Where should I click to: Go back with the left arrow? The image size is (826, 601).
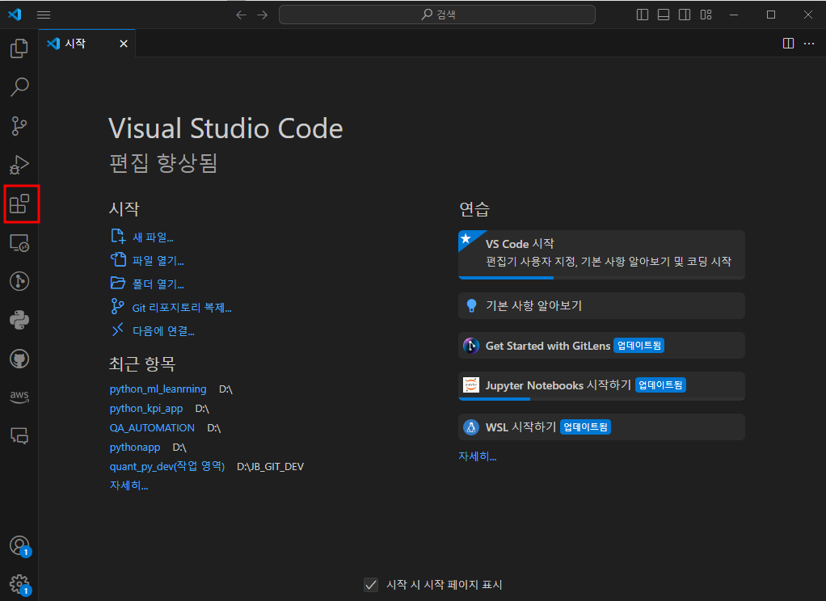pyautogui.click(x=242, y=15)
